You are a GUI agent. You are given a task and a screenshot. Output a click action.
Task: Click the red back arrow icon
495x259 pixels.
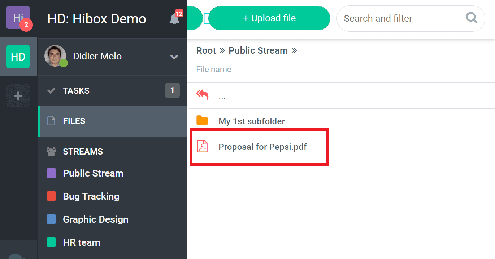click(202, 95)
